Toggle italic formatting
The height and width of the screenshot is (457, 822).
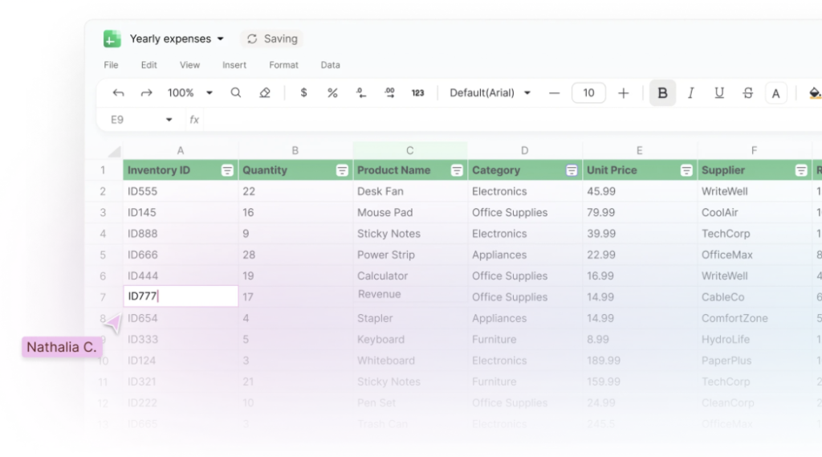[690, 93]
